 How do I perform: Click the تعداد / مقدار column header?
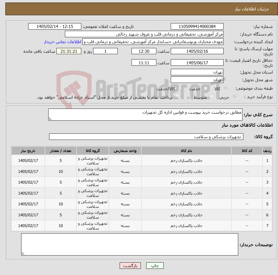[x=61, y=151]
